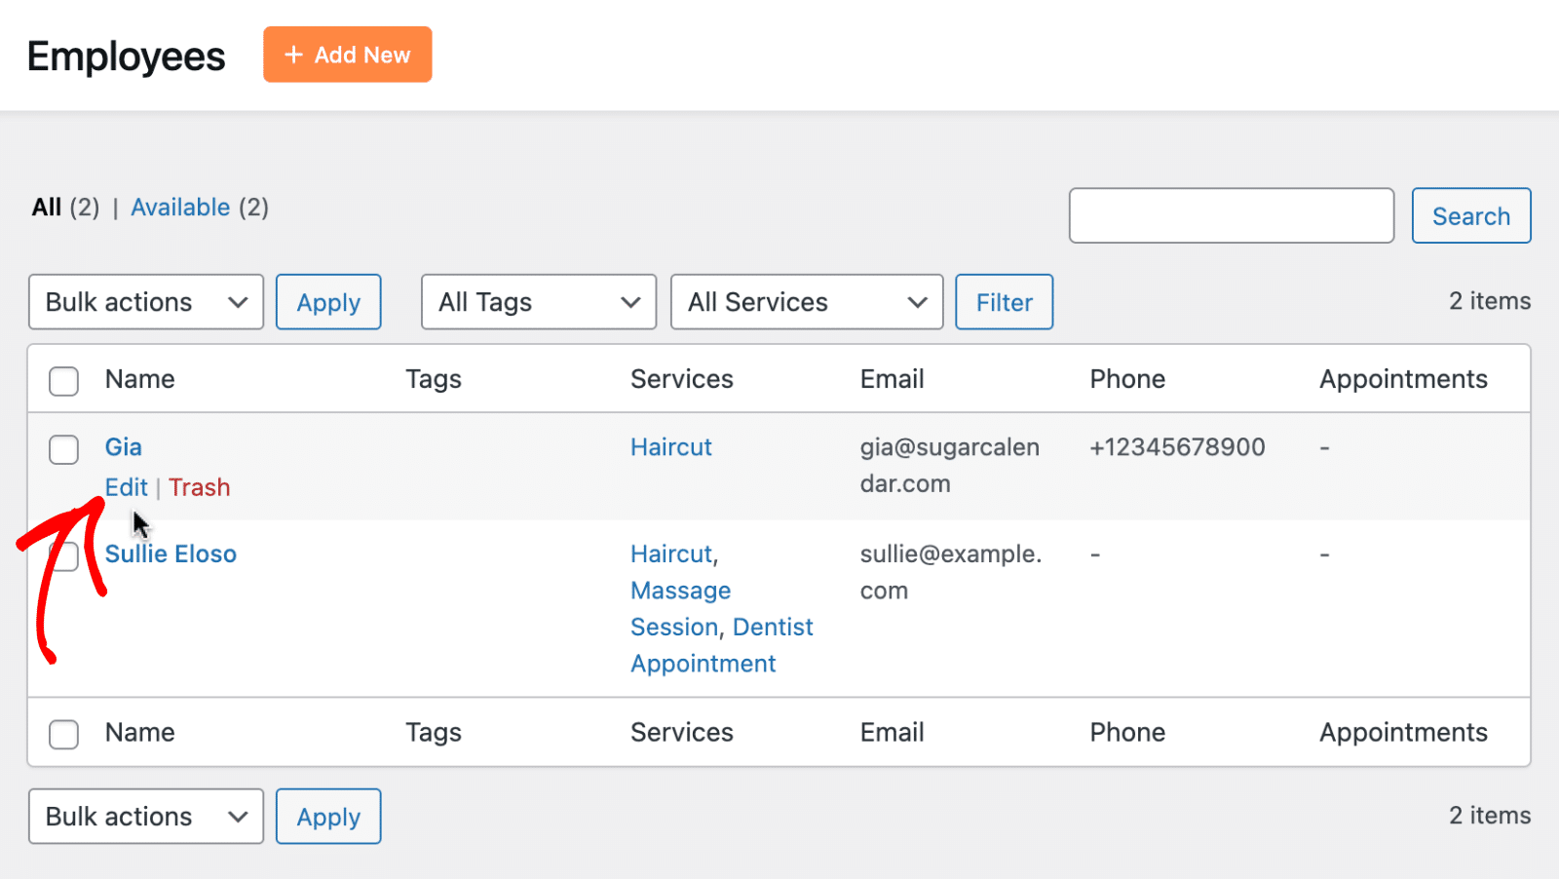Open the All employees view
The width and height of the screenshot is (1559, 879).
pos(45,207)
